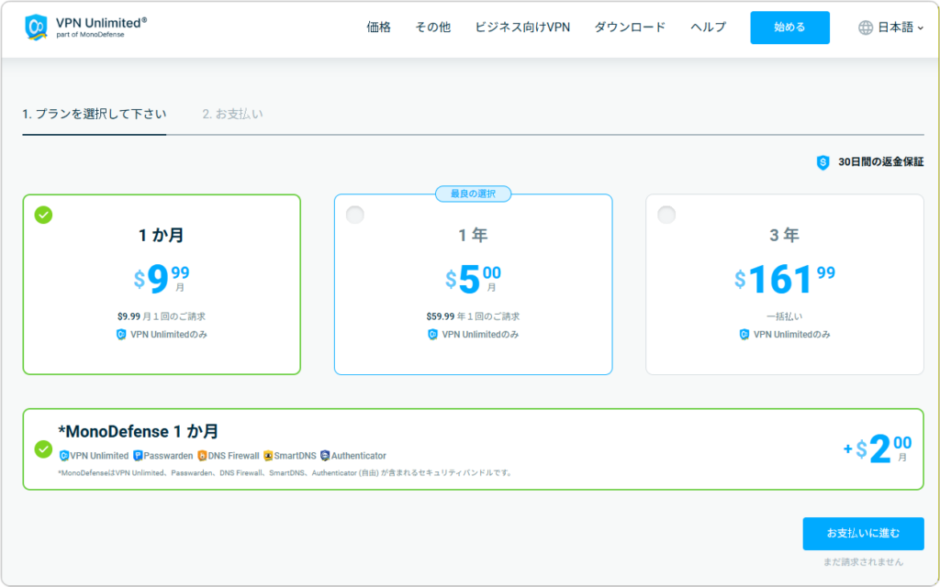This screenshot has height=587, width=940.
Task: Expand the その他 navigation menu
Action: (432, 28)
